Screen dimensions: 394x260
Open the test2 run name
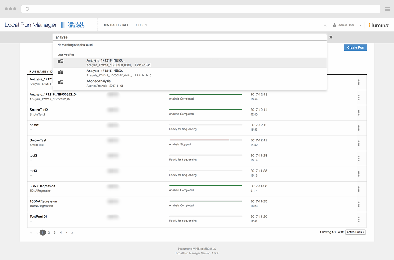tap(33, 156)
